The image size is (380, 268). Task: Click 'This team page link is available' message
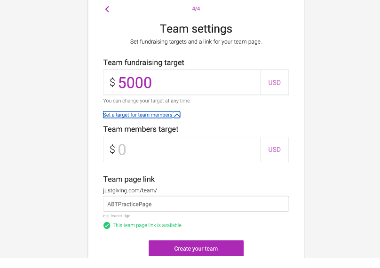tap(147, 225)
